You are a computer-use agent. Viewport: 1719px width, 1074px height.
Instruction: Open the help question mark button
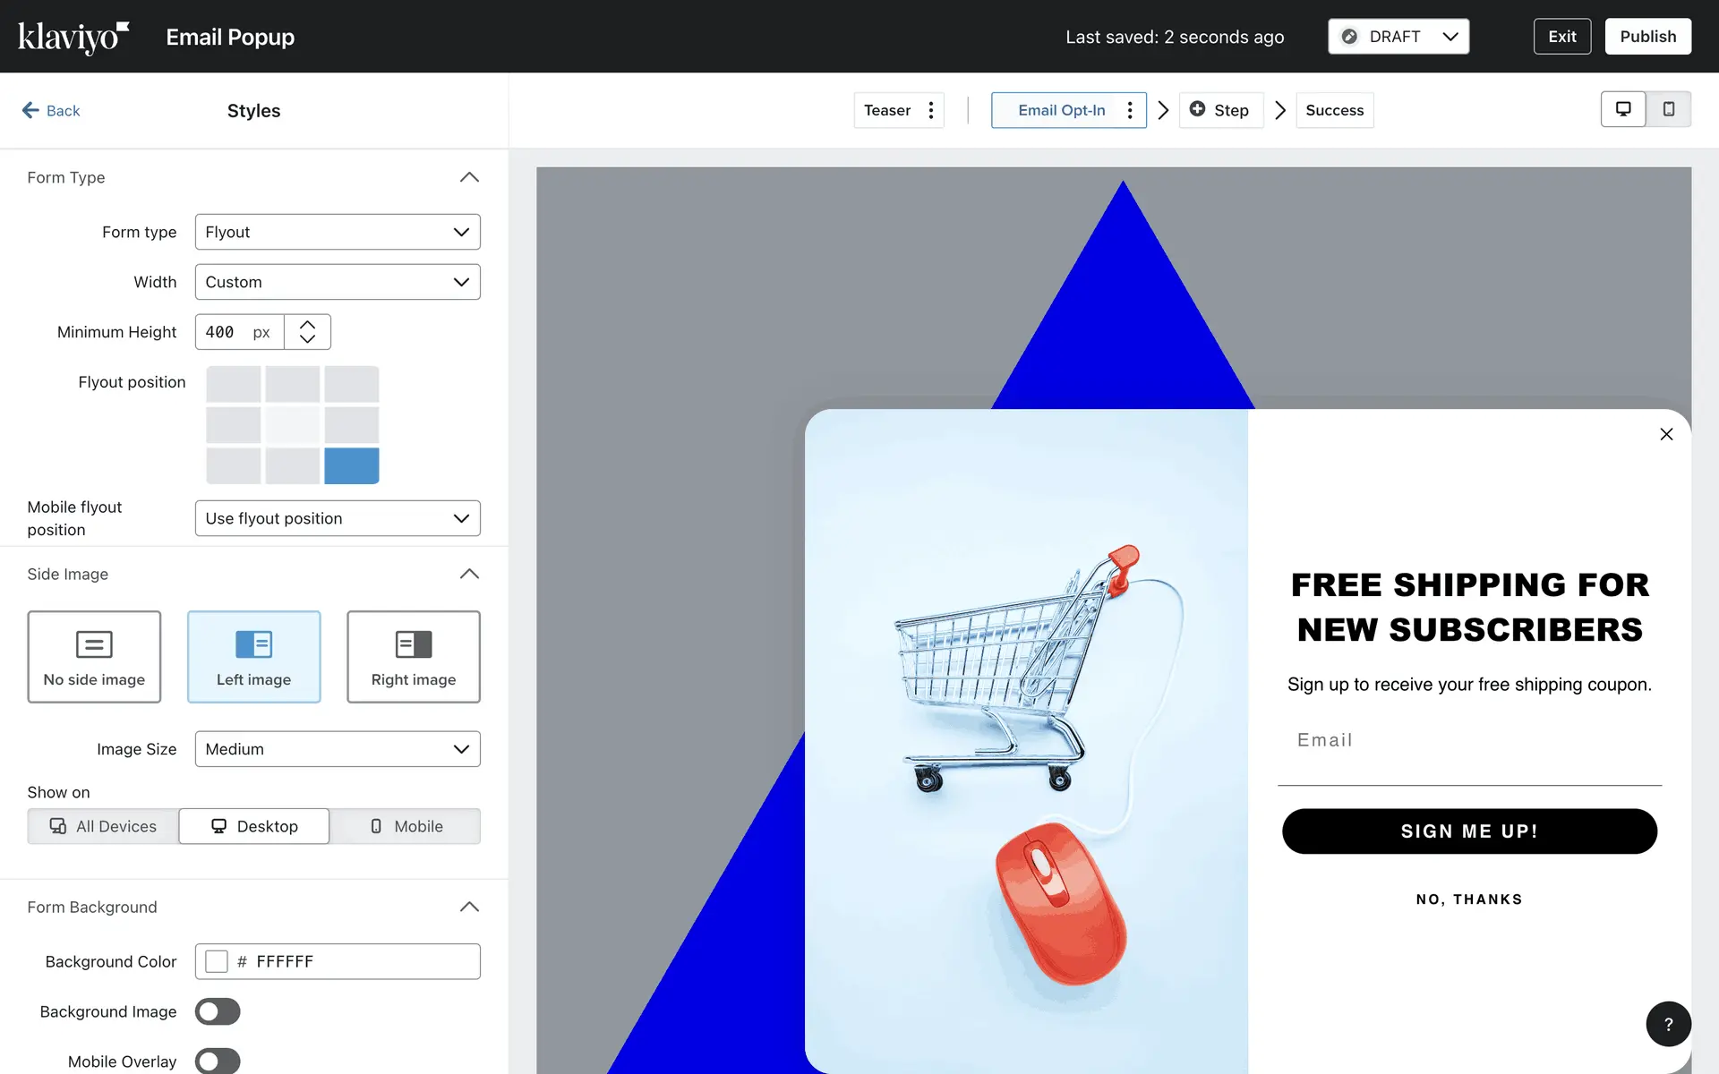click(x=1667, y=1024)
